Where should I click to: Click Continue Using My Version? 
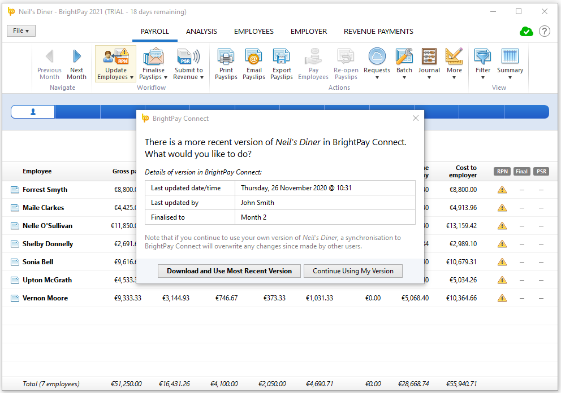click(x=353, y=271)
